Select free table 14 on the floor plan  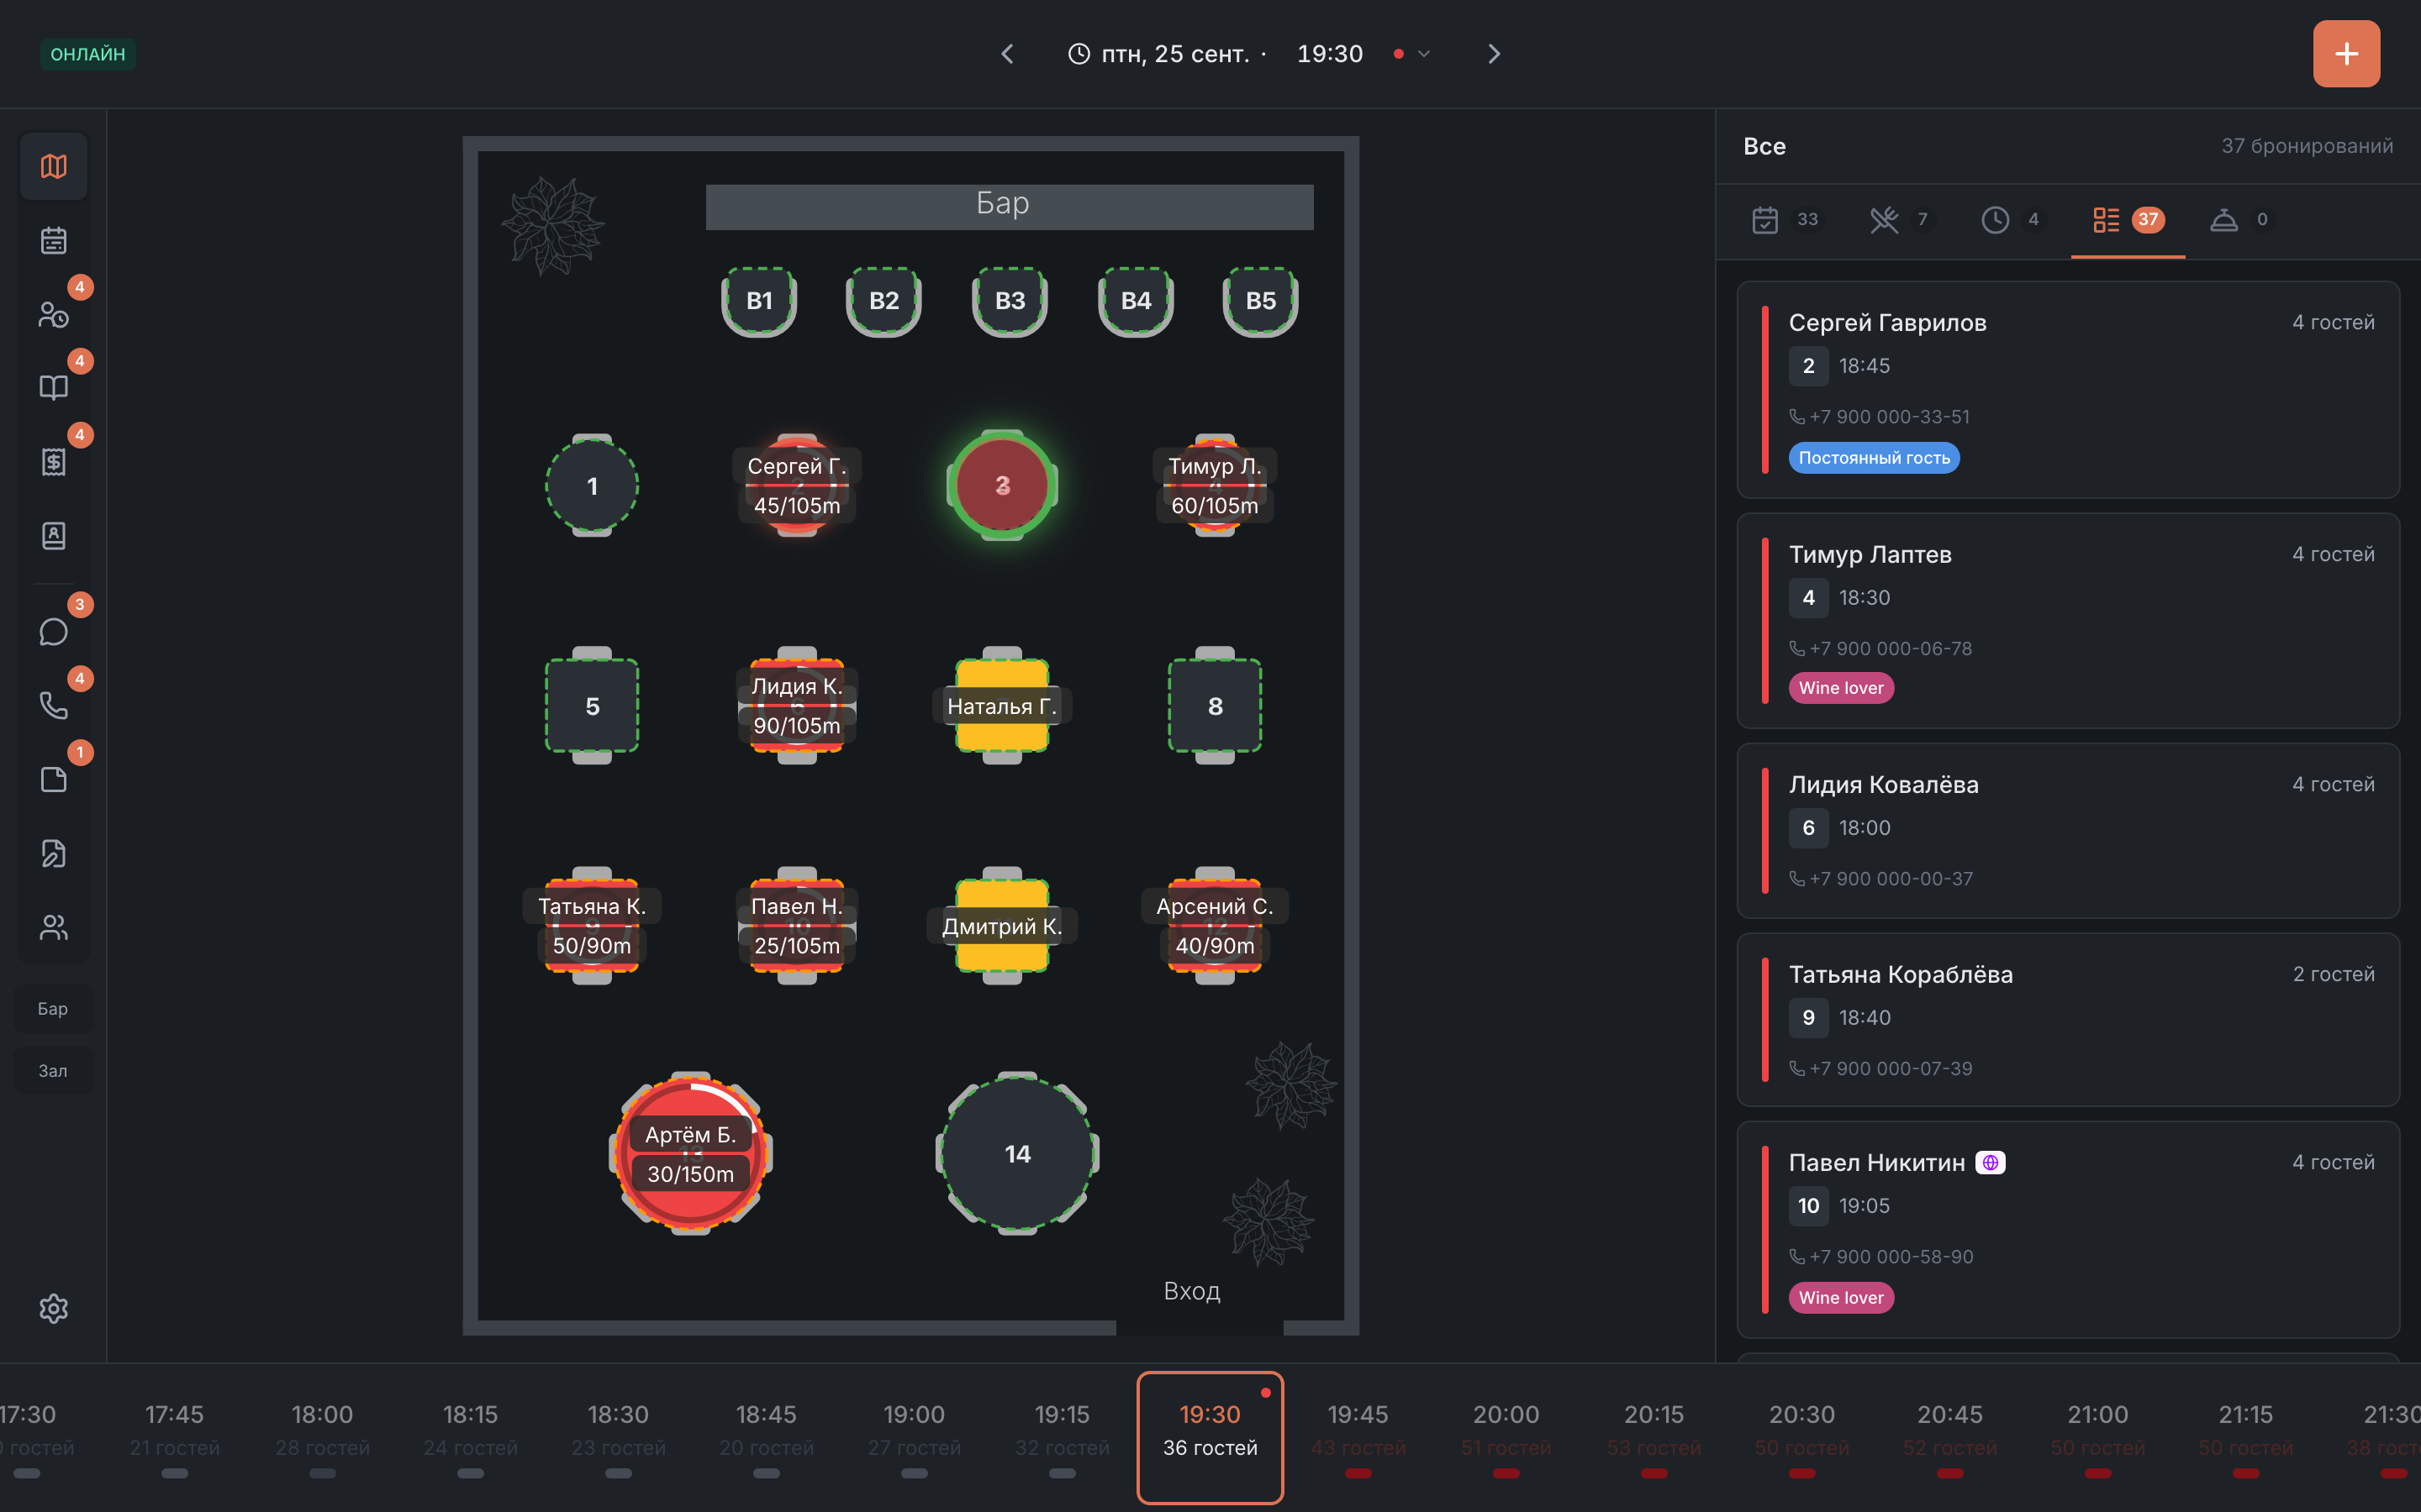point(1017,1154)
